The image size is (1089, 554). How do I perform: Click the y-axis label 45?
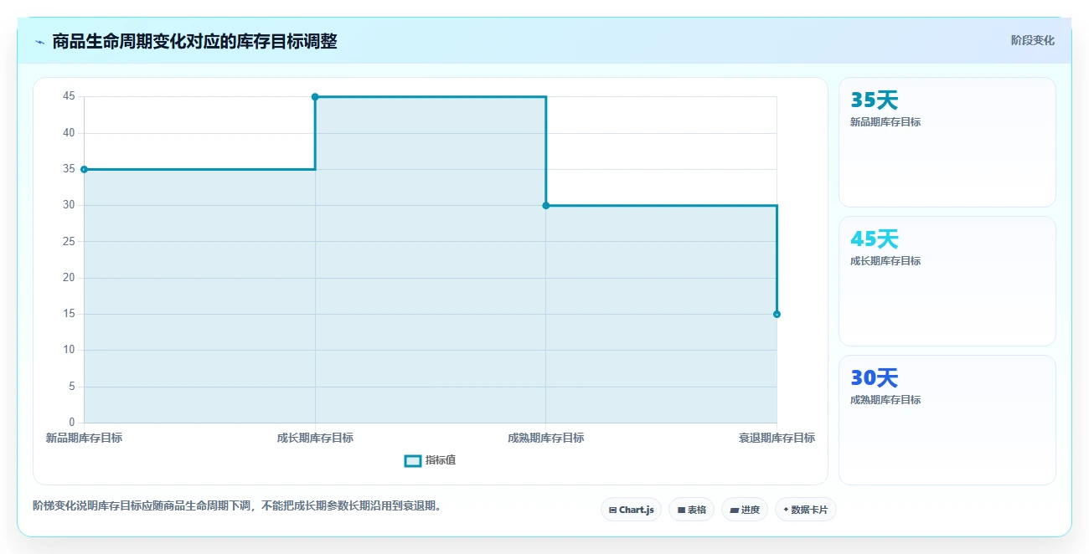pyautogui.click(x=69, y=96)
